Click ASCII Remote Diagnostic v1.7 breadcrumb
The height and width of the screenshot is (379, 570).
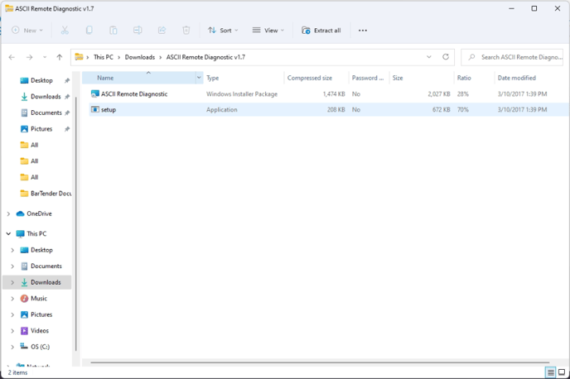[205, 57]
